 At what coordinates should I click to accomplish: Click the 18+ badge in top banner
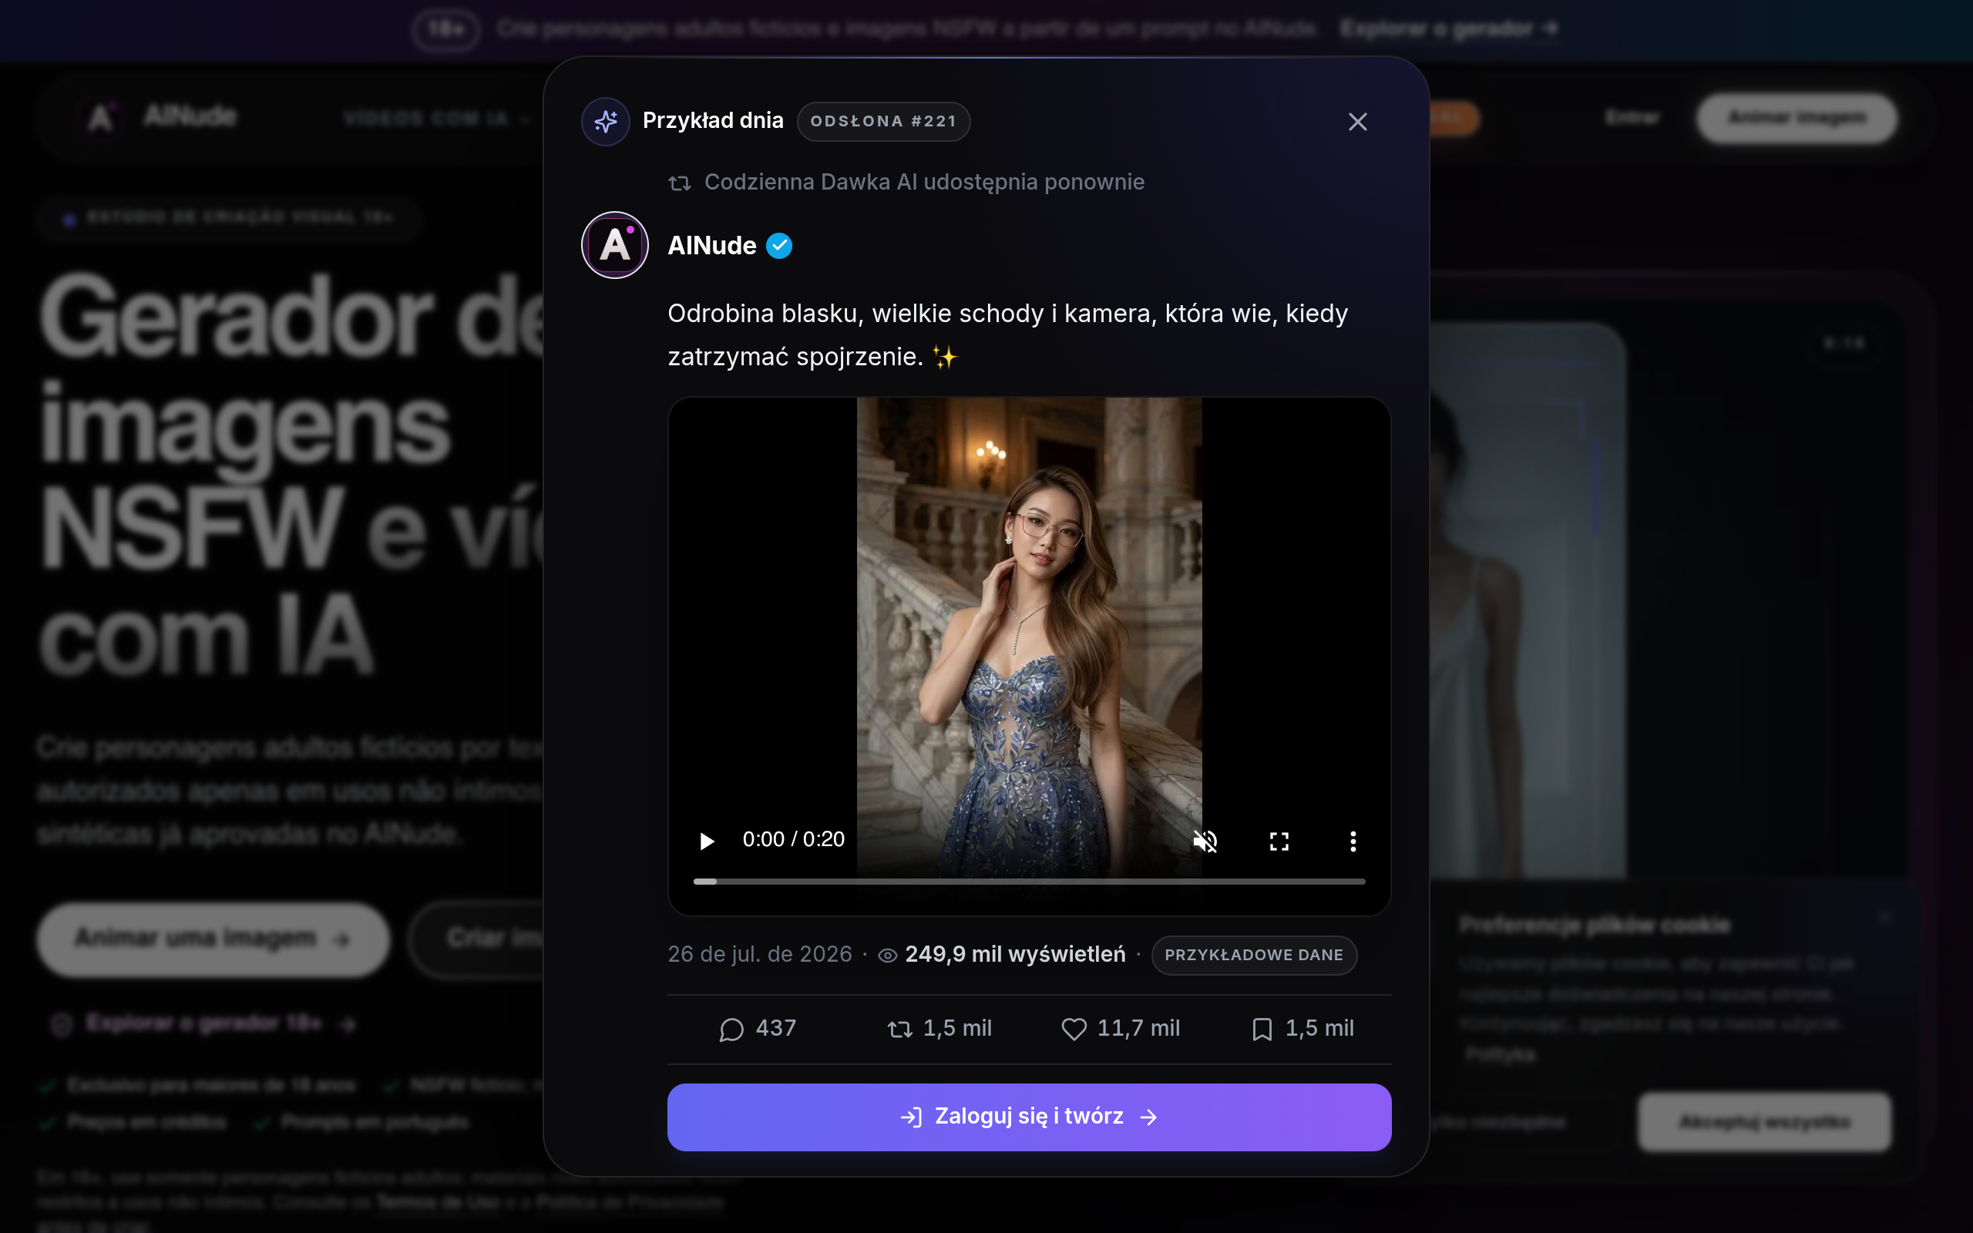(446, 29)
